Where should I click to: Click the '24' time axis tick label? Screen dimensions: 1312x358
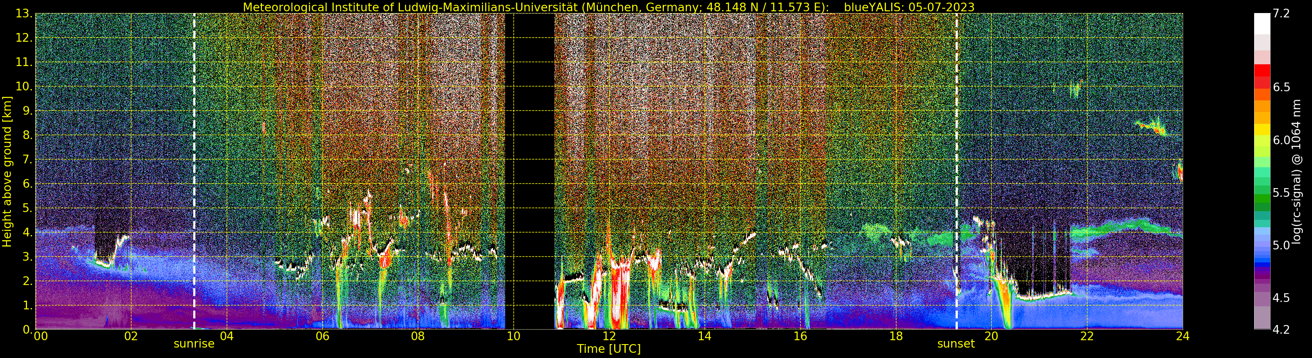point(1183,336)
